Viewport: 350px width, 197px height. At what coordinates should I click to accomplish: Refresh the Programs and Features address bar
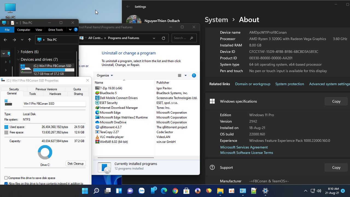(x=164, y=38)
